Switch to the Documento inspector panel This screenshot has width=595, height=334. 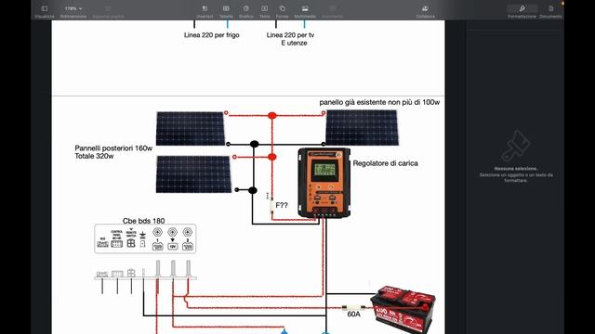coord(550,11)
